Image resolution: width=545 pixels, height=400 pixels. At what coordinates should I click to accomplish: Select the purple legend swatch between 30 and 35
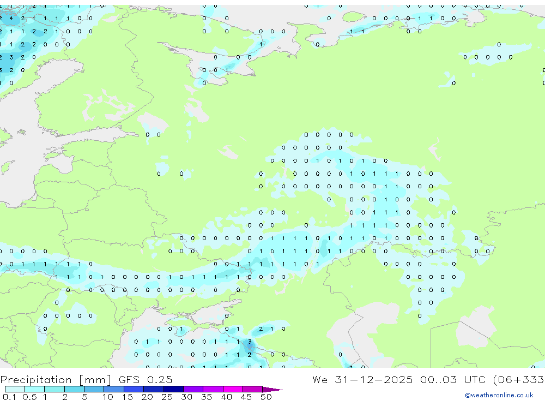[193, 389]
